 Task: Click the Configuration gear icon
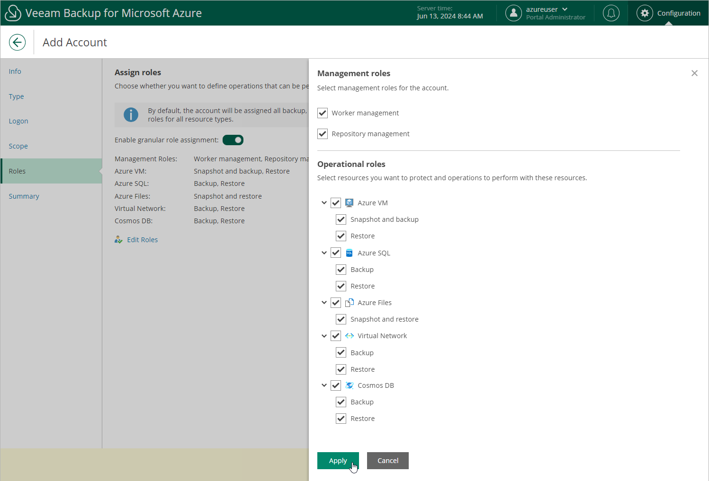pos(645,13)
